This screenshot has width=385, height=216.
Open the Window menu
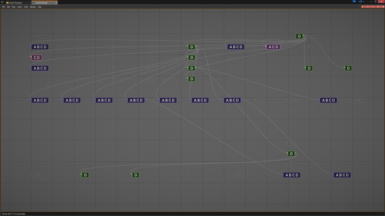pyautogui.click(x=33, y=7)
